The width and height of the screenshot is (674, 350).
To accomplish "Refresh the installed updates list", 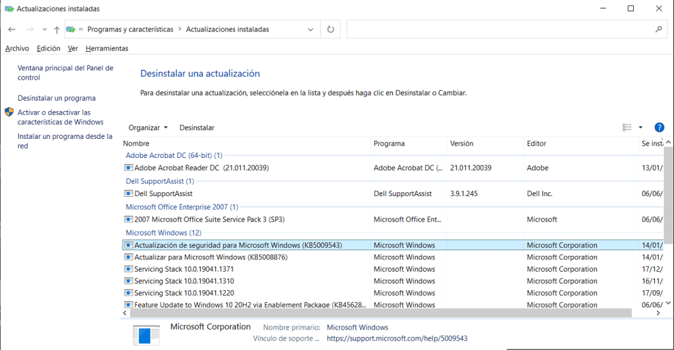I will [330, 29].
